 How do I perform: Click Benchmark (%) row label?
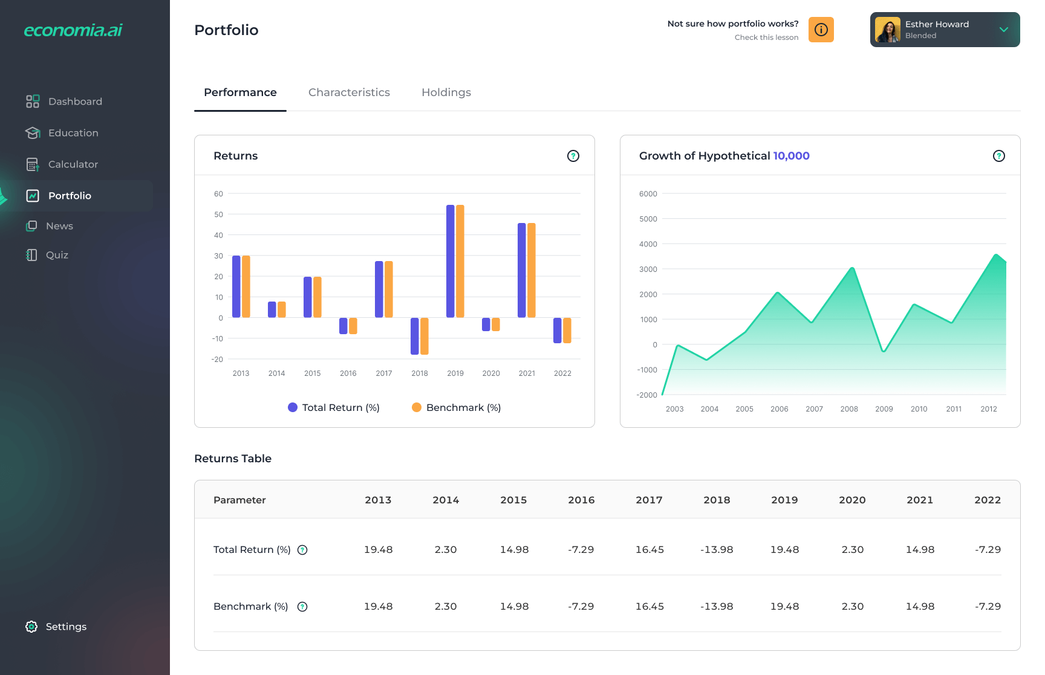251,607
